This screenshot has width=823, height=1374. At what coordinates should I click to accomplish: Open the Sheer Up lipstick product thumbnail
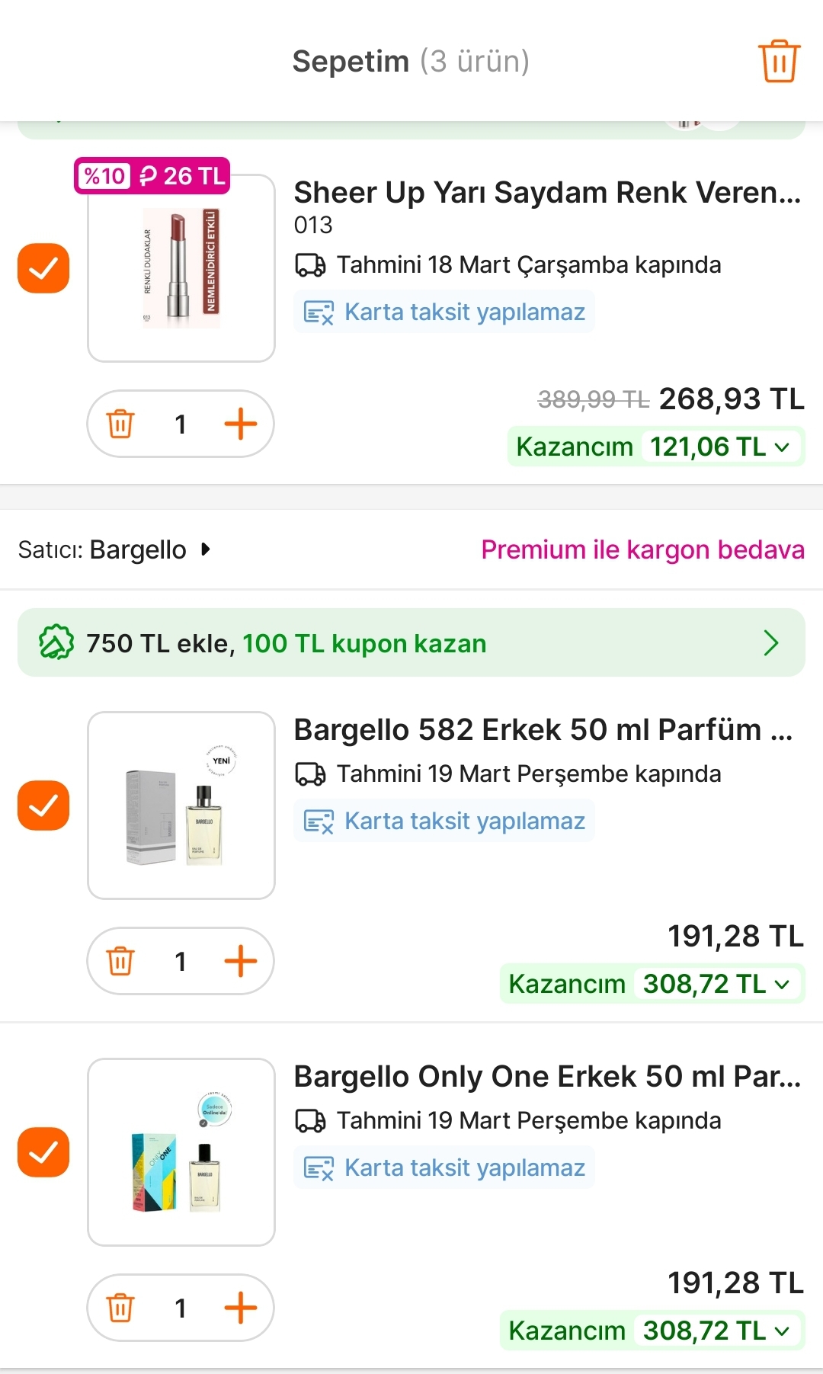pos(181,268)
